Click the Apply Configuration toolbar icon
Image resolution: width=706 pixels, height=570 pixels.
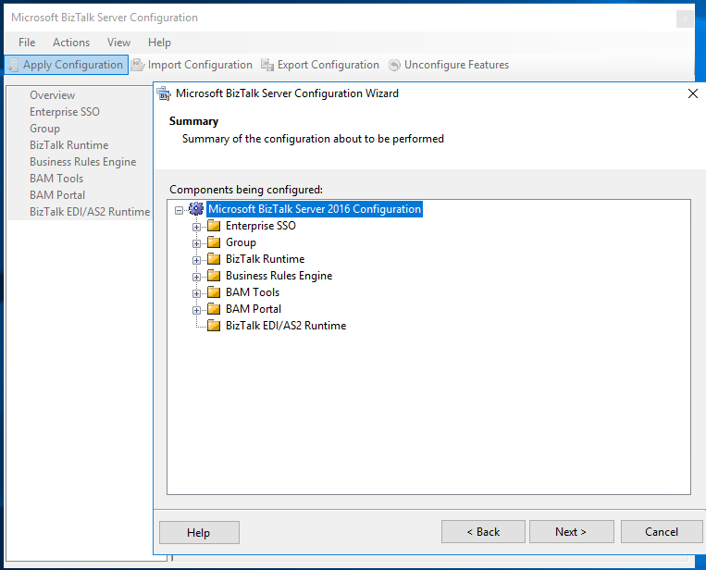coord(14,65)
